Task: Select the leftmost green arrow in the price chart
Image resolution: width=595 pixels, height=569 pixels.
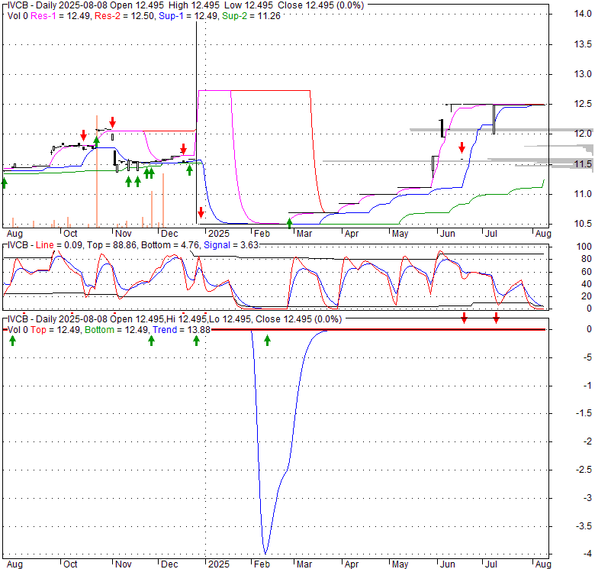Action: [4, 182]
